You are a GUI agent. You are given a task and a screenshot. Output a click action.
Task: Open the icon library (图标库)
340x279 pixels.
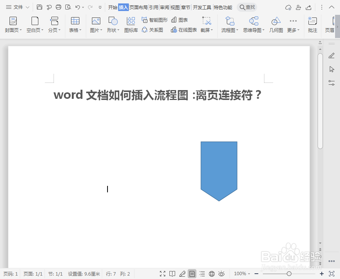(x=131, y=24)
